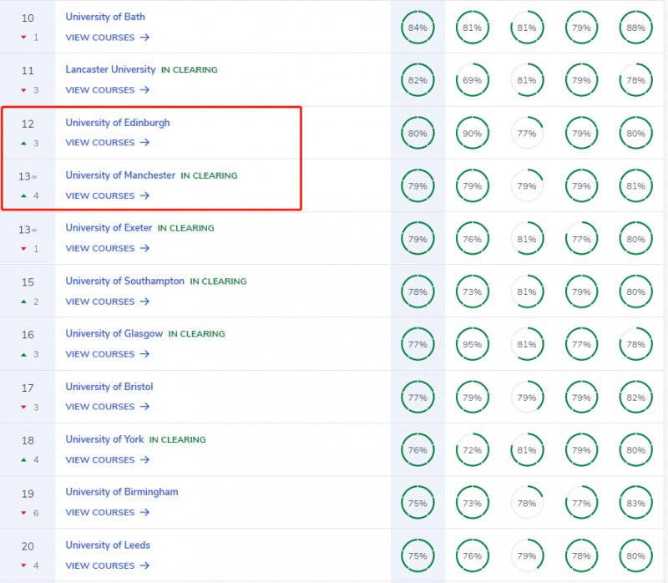Click the red down arrow under rank 10
Image resolution: width=668 pixels, height=583 pixels.
pos(24,38)
